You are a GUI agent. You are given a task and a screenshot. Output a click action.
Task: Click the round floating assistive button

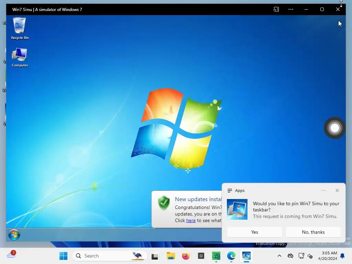point(334,128)
